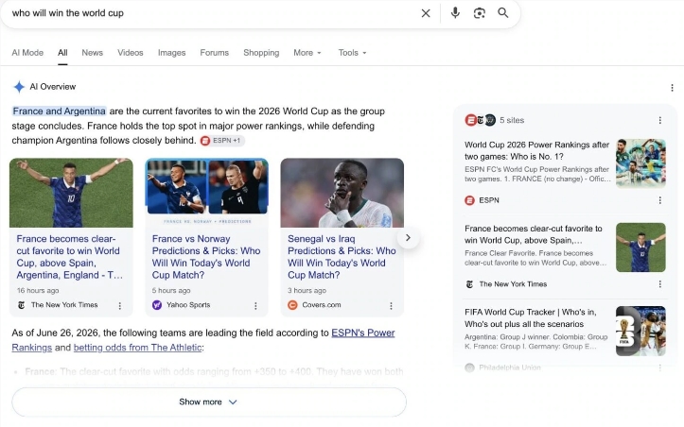Open FIFA World Cup Tracker sidebar article
The image size is (684, 427).
click(531, 317)
